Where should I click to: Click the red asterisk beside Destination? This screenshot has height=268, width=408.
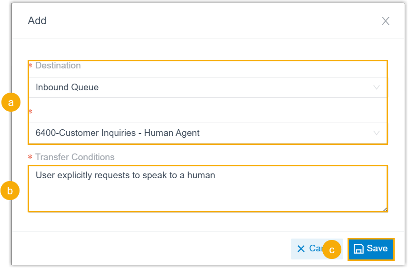[x=30, y=66]
